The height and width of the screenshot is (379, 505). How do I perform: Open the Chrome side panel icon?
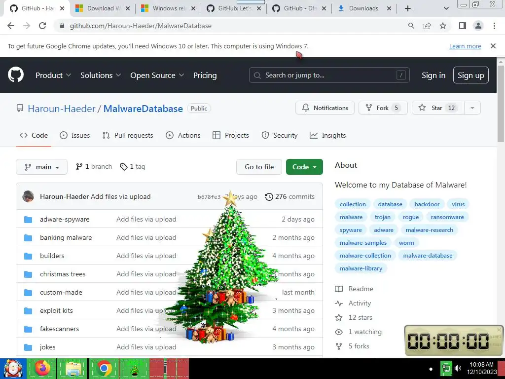point(463,26)
